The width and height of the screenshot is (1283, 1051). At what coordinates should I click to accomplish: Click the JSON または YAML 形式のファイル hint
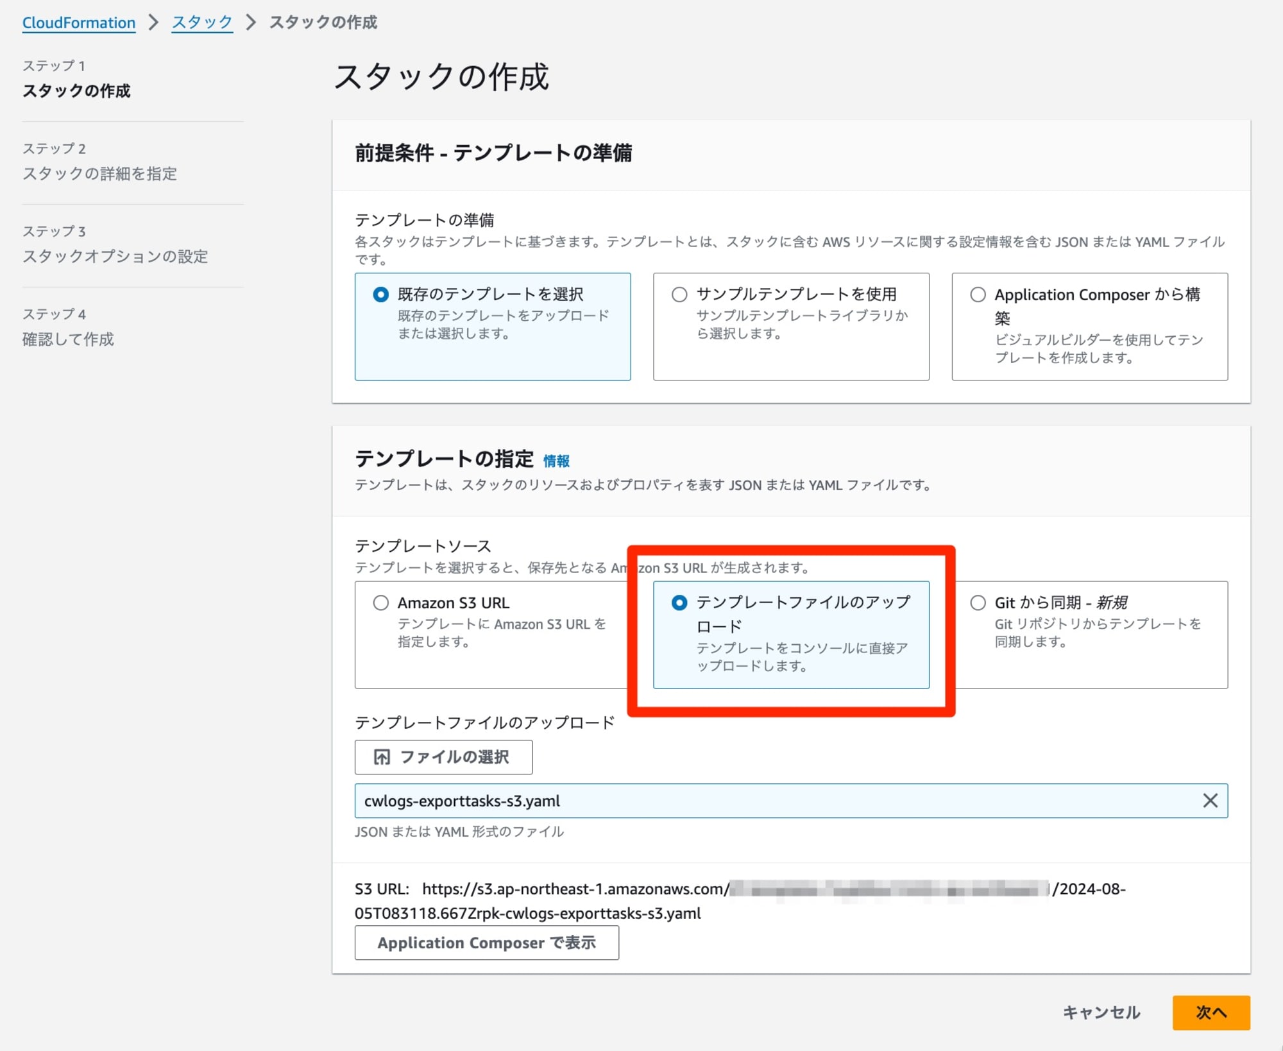point(459,832)
